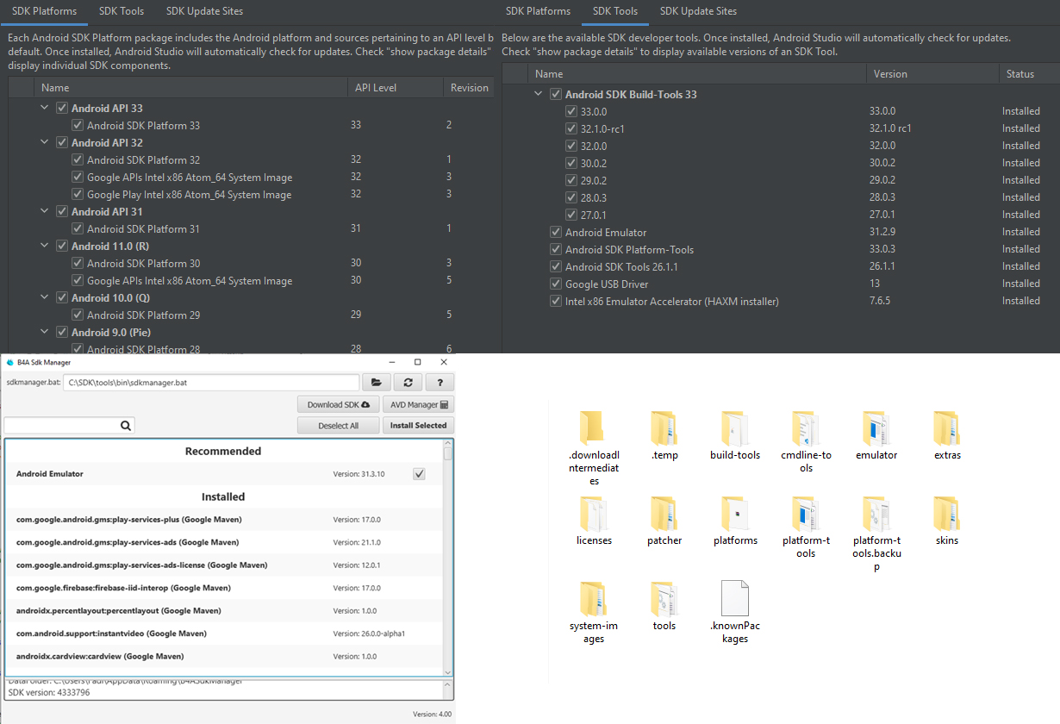Collapse the Android 11.0 (R) group
The width and height of the screenshot is (1060, 724).
click(45, 246)
